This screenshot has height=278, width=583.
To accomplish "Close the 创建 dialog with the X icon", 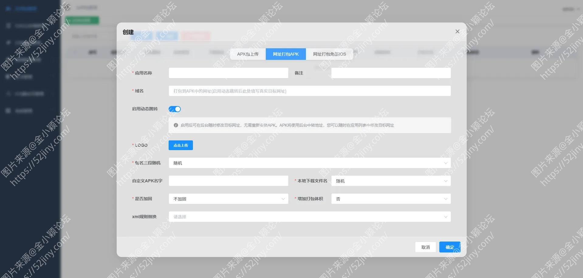I will click(457, 31).
